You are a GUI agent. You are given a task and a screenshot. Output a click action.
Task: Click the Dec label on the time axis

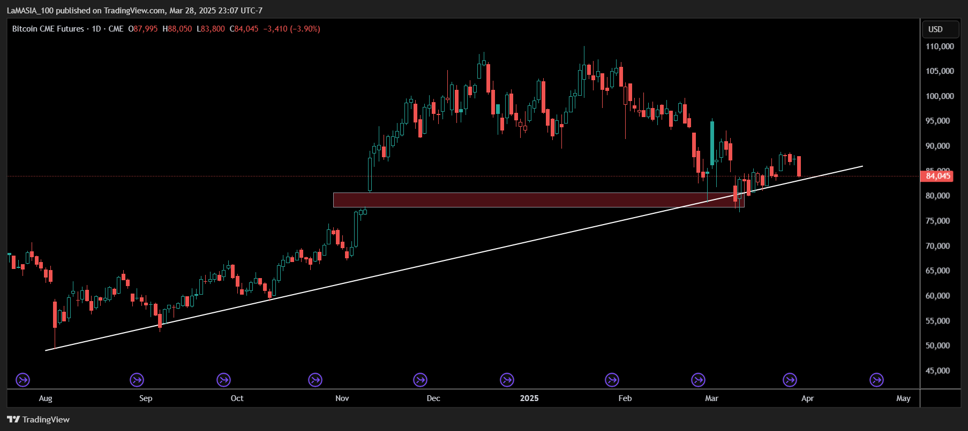point(433,398)
